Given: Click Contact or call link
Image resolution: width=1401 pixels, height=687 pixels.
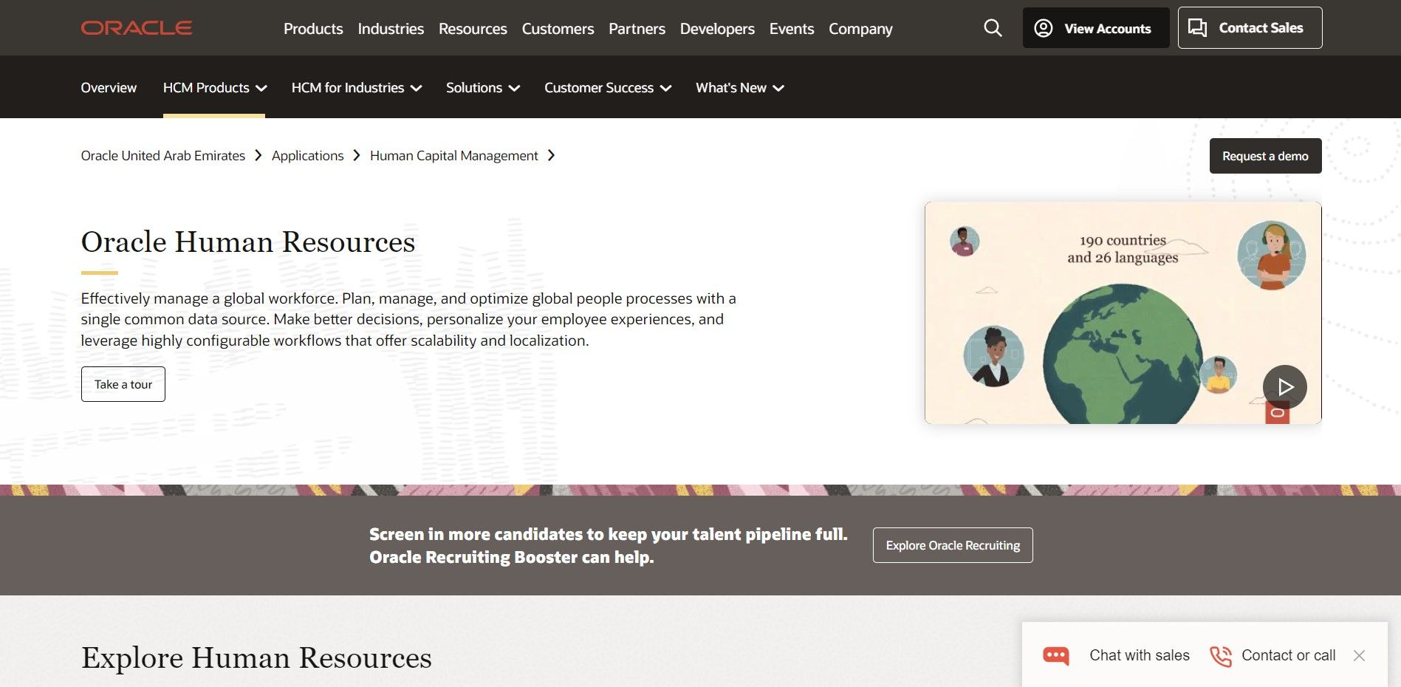Looking at the screenshot, I should point(1289,655).
